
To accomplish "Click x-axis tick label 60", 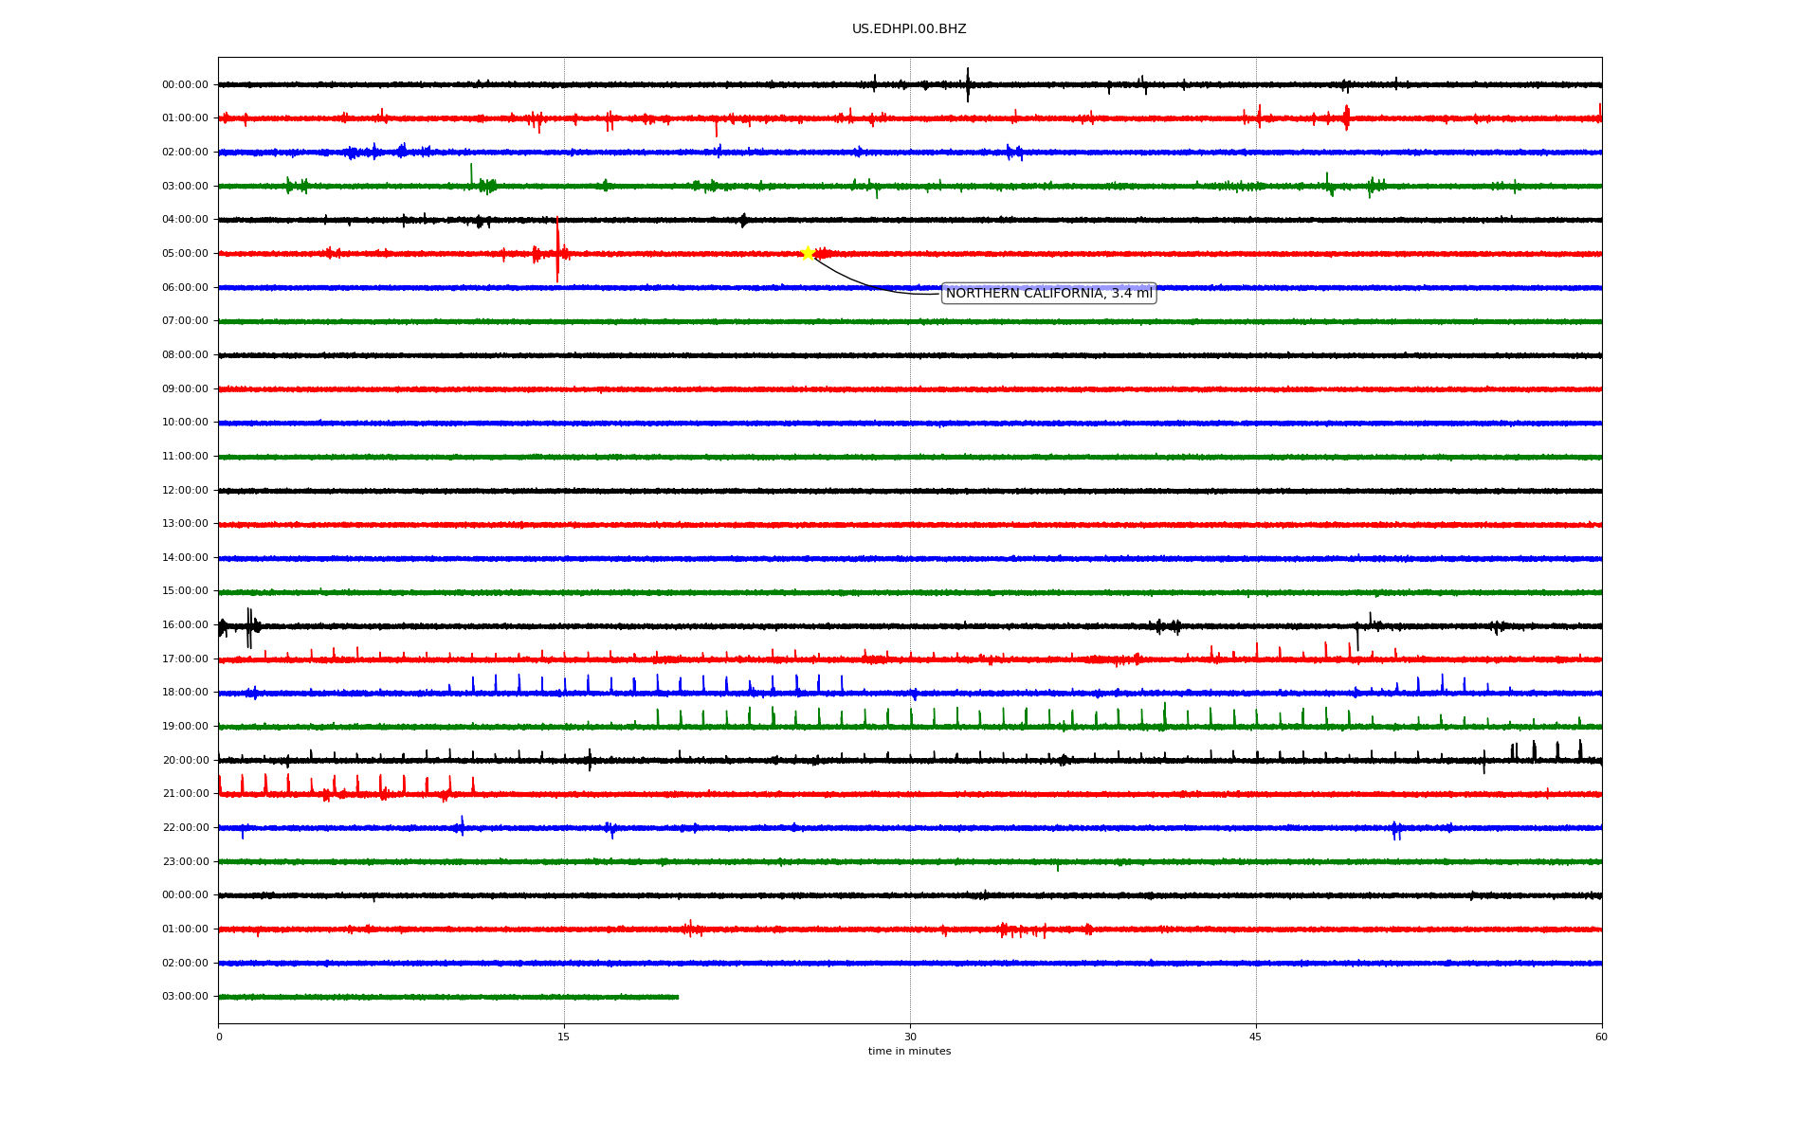I will 1601,1037.
